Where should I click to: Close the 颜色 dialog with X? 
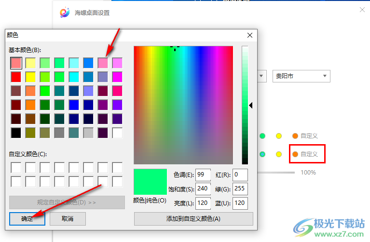tap(250, 35)
